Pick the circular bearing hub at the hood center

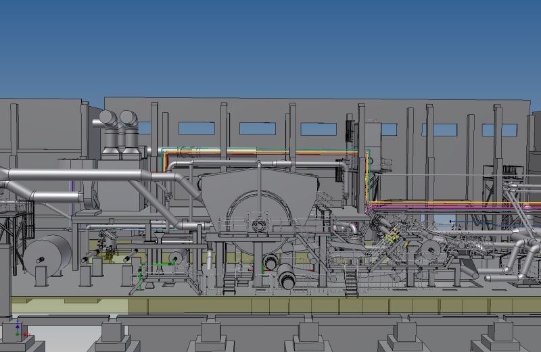coord(258,226)
